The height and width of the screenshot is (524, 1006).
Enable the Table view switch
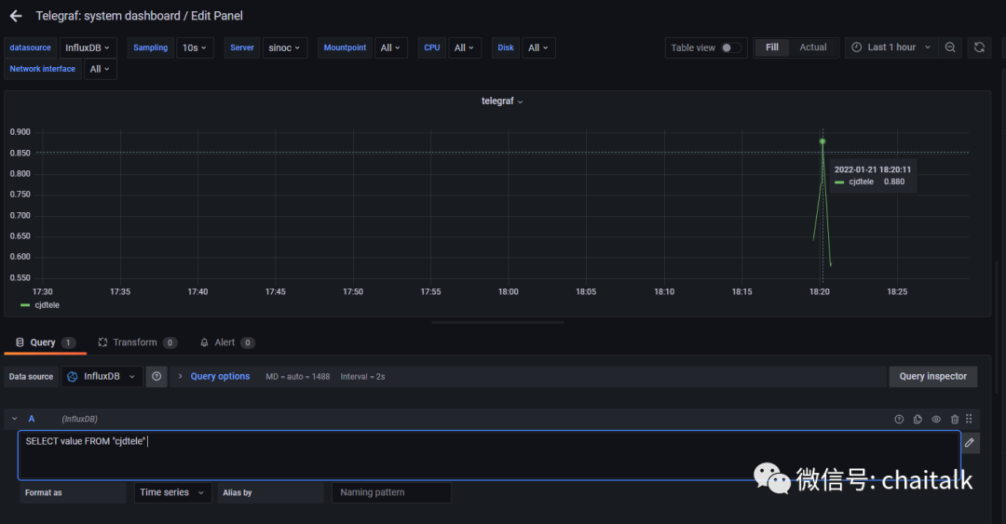(x=731, y=47)
